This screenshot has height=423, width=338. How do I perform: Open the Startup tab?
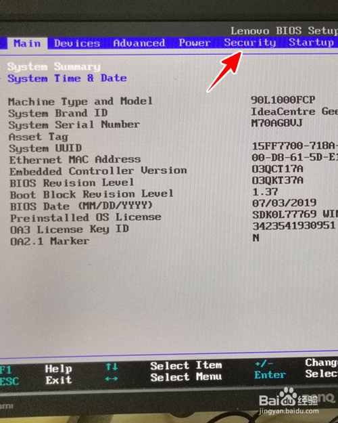[312, 43]
